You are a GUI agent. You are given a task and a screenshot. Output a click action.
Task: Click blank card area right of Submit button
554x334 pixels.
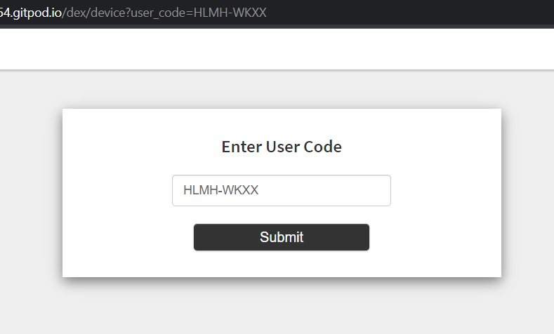[x=435, y=237]
